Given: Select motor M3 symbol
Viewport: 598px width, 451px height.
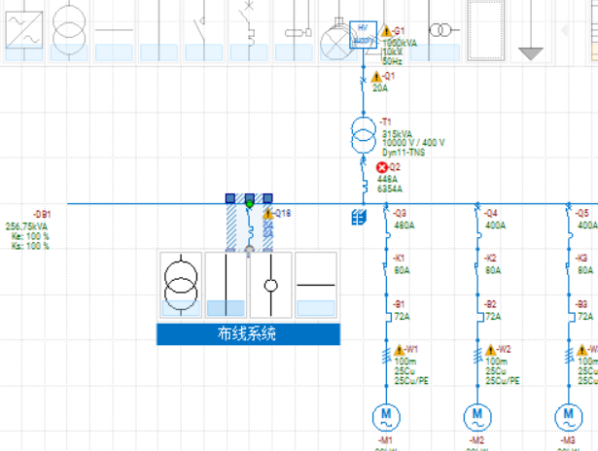Looking at the screenshot, I should point(569,417).
